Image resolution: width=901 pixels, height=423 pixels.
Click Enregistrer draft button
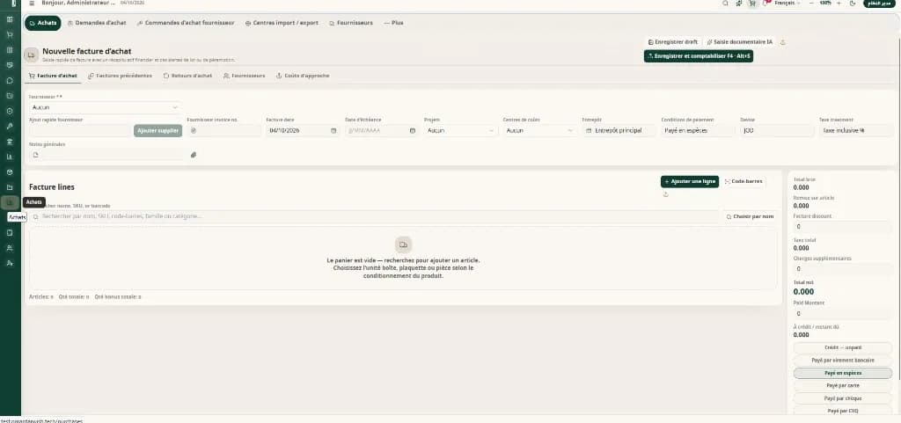pyautogui.click(x=673, y=42)
